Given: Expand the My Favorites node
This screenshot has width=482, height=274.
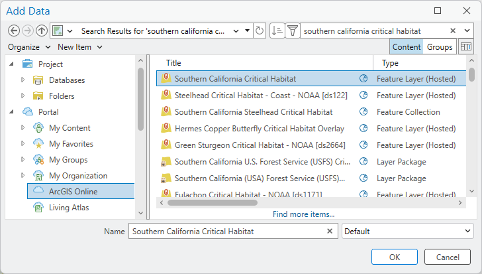Looking at the screenshot, I should click(23, 143).
